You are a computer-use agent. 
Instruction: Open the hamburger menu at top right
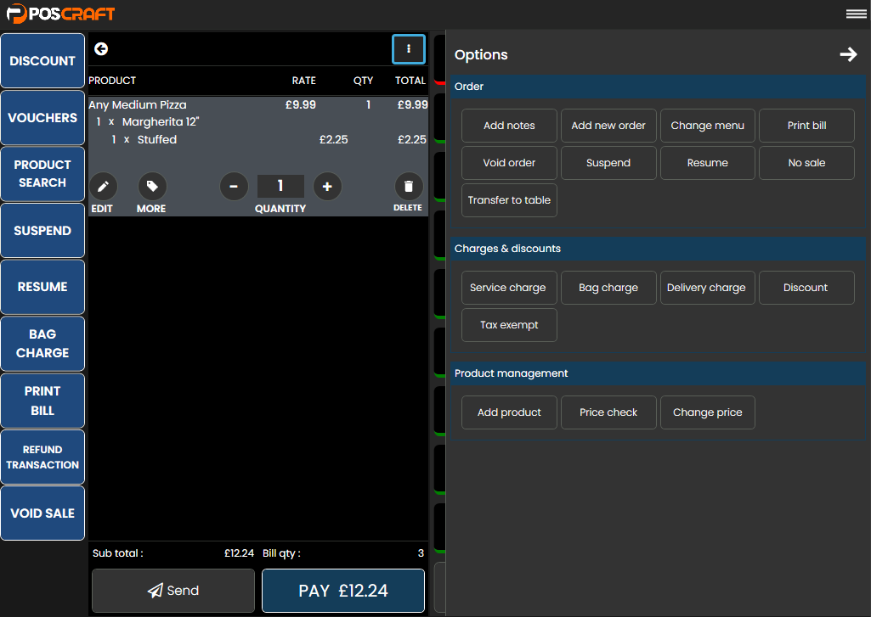pyautogui.click(x=856, y=14)
